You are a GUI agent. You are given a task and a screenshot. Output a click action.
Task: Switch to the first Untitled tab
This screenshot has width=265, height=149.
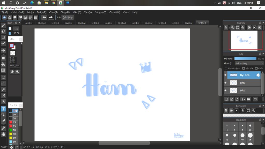tap(28, 23)
